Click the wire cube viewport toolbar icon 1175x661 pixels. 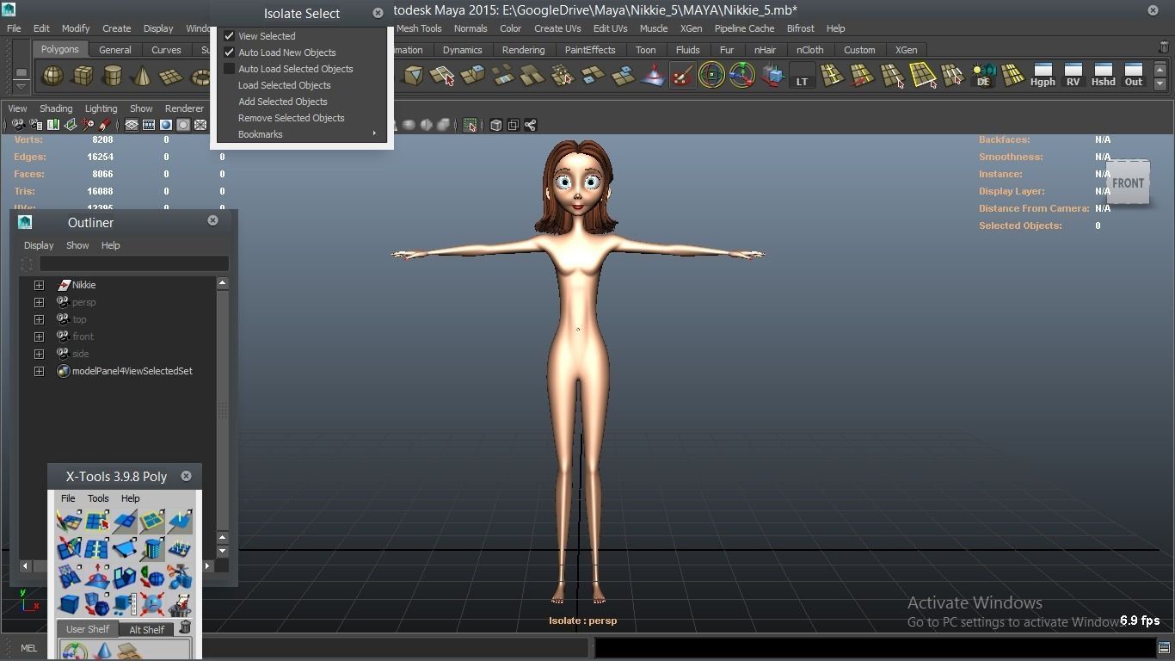point(496,126)
